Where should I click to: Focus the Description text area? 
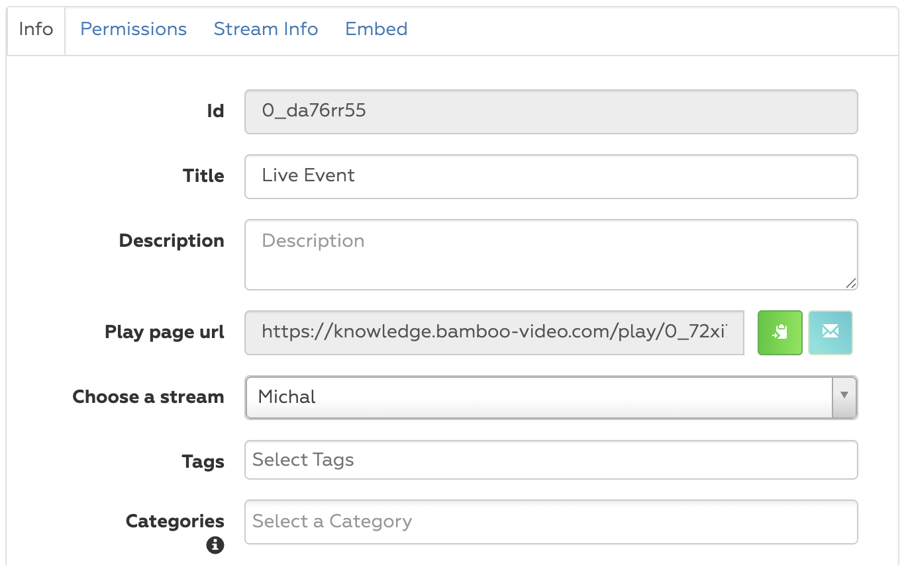(550, 255)
